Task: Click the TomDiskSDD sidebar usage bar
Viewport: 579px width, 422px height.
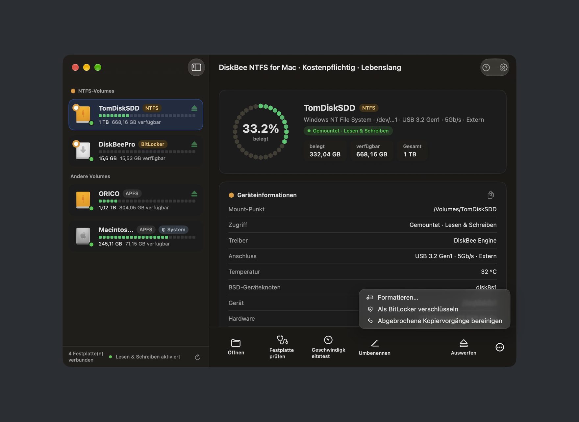Action: (147, 116)
